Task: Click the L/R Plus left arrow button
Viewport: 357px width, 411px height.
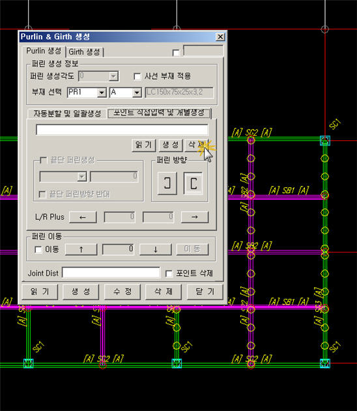Action: [83, 217]
